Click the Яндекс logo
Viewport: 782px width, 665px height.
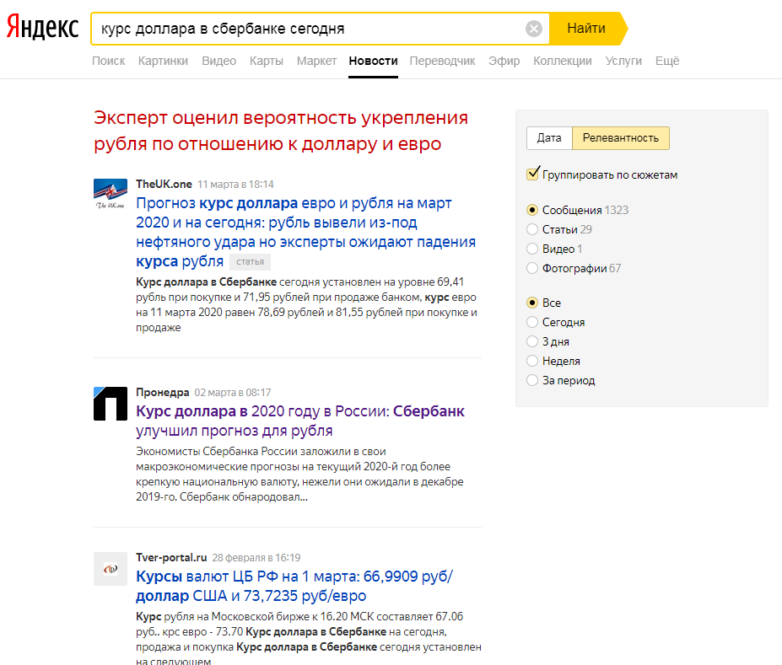point(42,27)
